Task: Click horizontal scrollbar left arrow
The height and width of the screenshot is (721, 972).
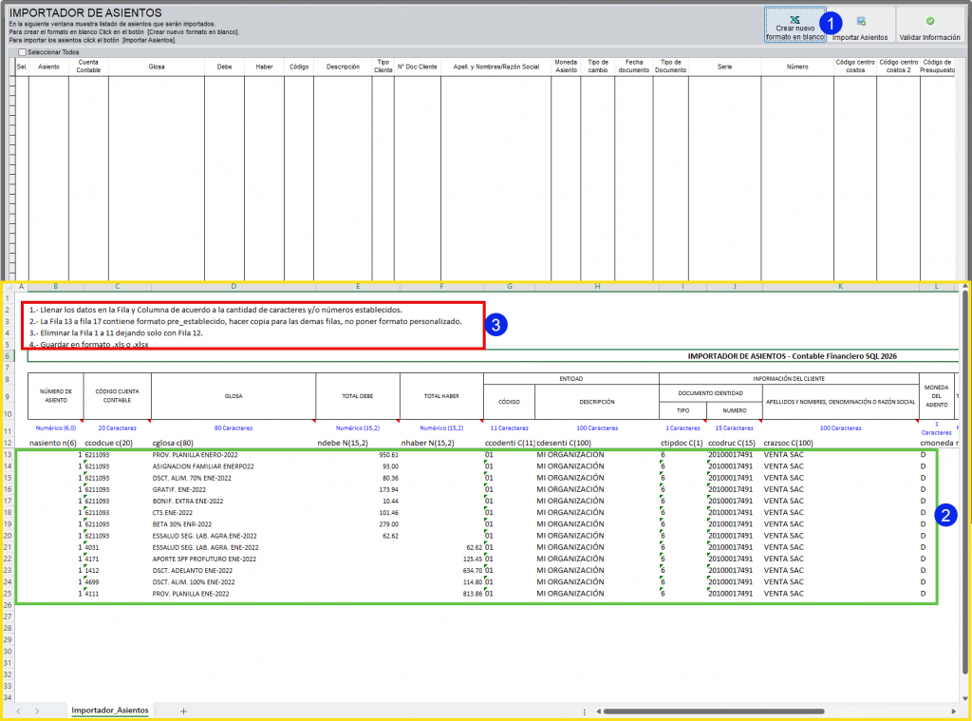Action: click(598, 712)
